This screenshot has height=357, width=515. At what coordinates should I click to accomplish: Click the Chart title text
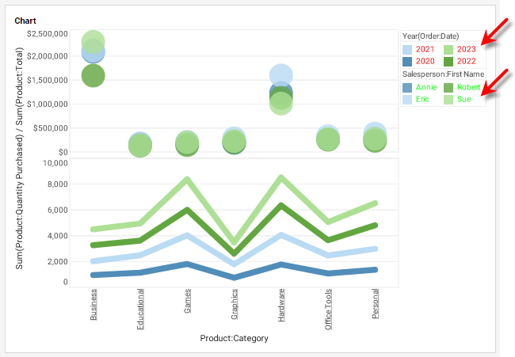click(26, 20)
